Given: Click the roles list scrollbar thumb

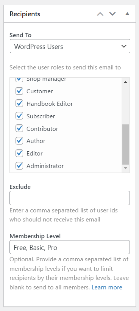Looking at the screenshot, I should point(125,145).
